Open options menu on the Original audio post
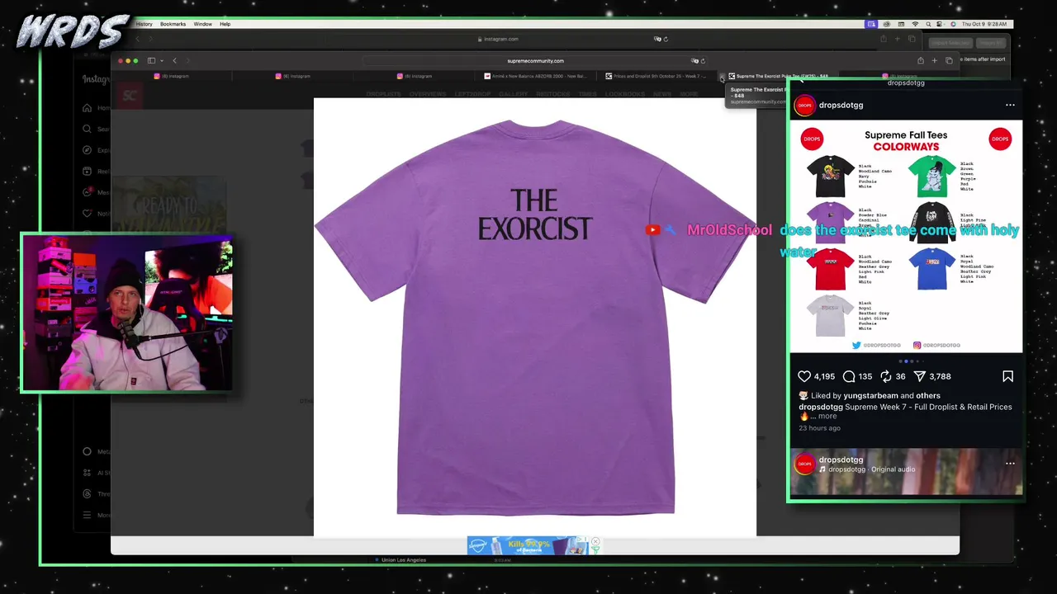The image size is (1057, 594). [1010, 464]
